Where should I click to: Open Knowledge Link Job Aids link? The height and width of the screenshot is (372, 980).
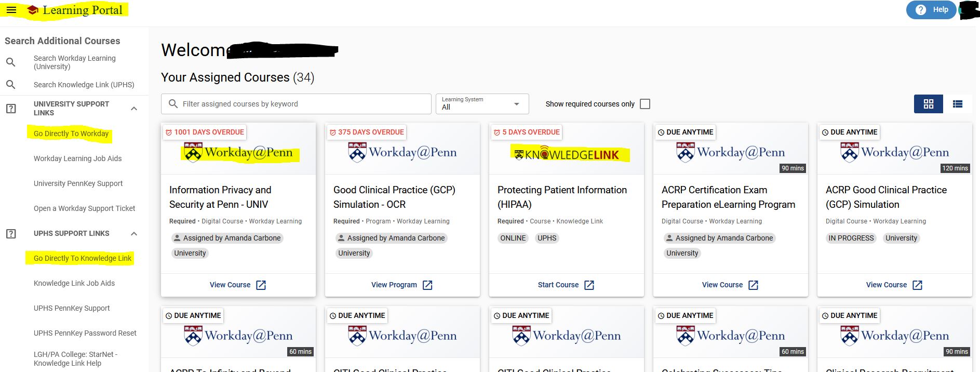74,283
